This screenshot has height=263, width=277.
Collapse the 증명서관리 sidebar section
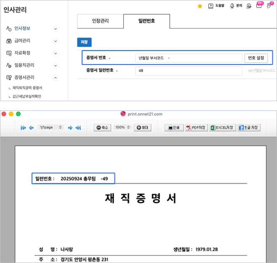click(55, 78)
